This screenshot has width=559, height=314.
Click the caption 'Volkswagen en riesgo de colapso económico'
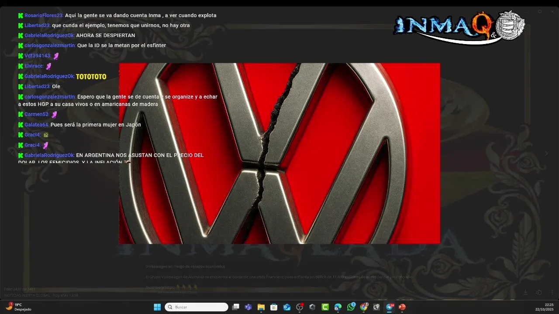pos(185,266)
